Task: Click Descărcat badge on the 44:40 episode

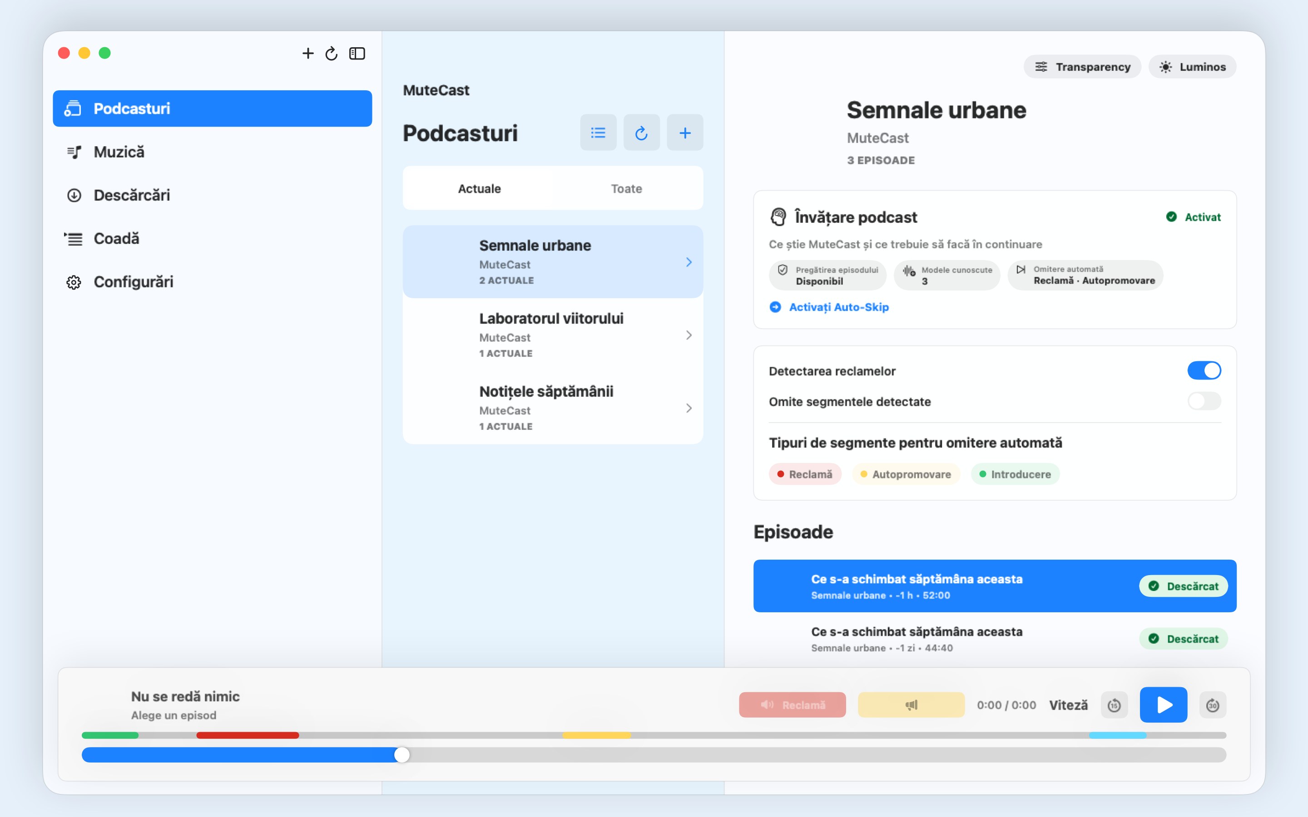Action: (x=1183, y=638)
